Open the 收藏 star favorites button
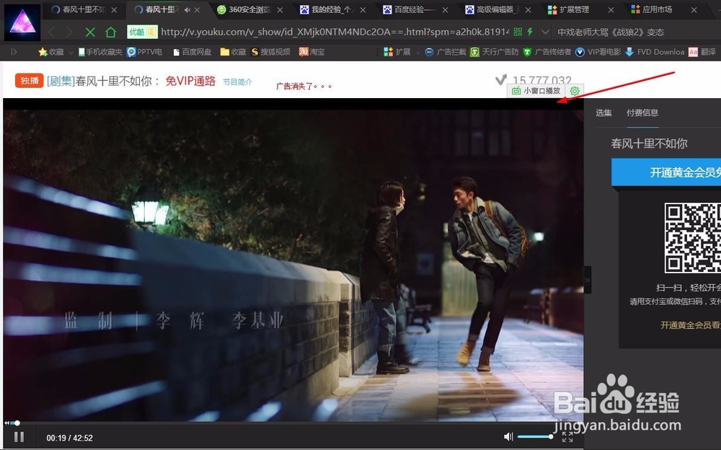The height and width of the screenshot is (450, 721). (x=51, y=52)
